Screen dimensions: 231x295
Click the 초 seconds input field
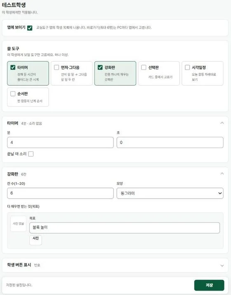pyautogui.click(x=170, y=142)
